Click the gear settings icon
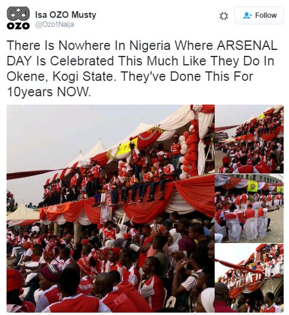The height and width of the screenshot is (315, 289). click(224, 16)
